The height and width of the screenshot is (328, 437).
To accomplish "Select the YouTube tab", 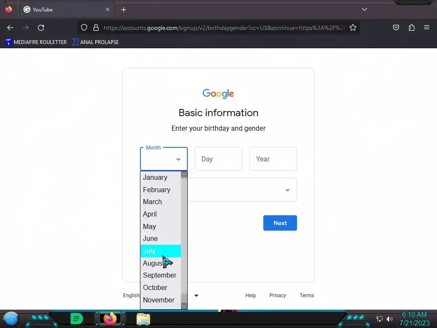I will (x=67, y=10).
